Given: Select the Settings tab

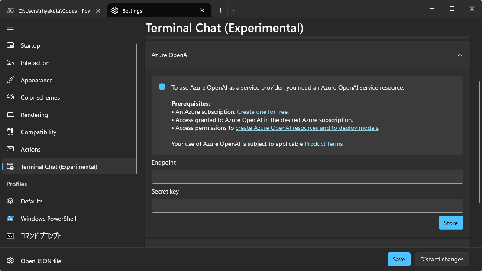Looking at the screenshot, I should coord(159,10).
